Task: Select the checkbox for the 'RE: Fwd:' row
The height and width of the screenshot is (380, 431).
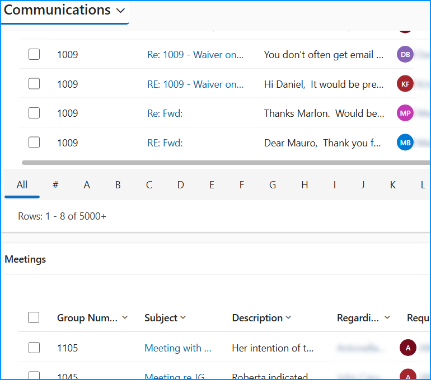Action: pyautogui.click(x=34, y=142)
